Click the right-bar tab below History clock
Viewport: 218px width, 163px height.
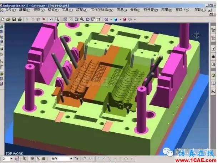click(213, 83)
